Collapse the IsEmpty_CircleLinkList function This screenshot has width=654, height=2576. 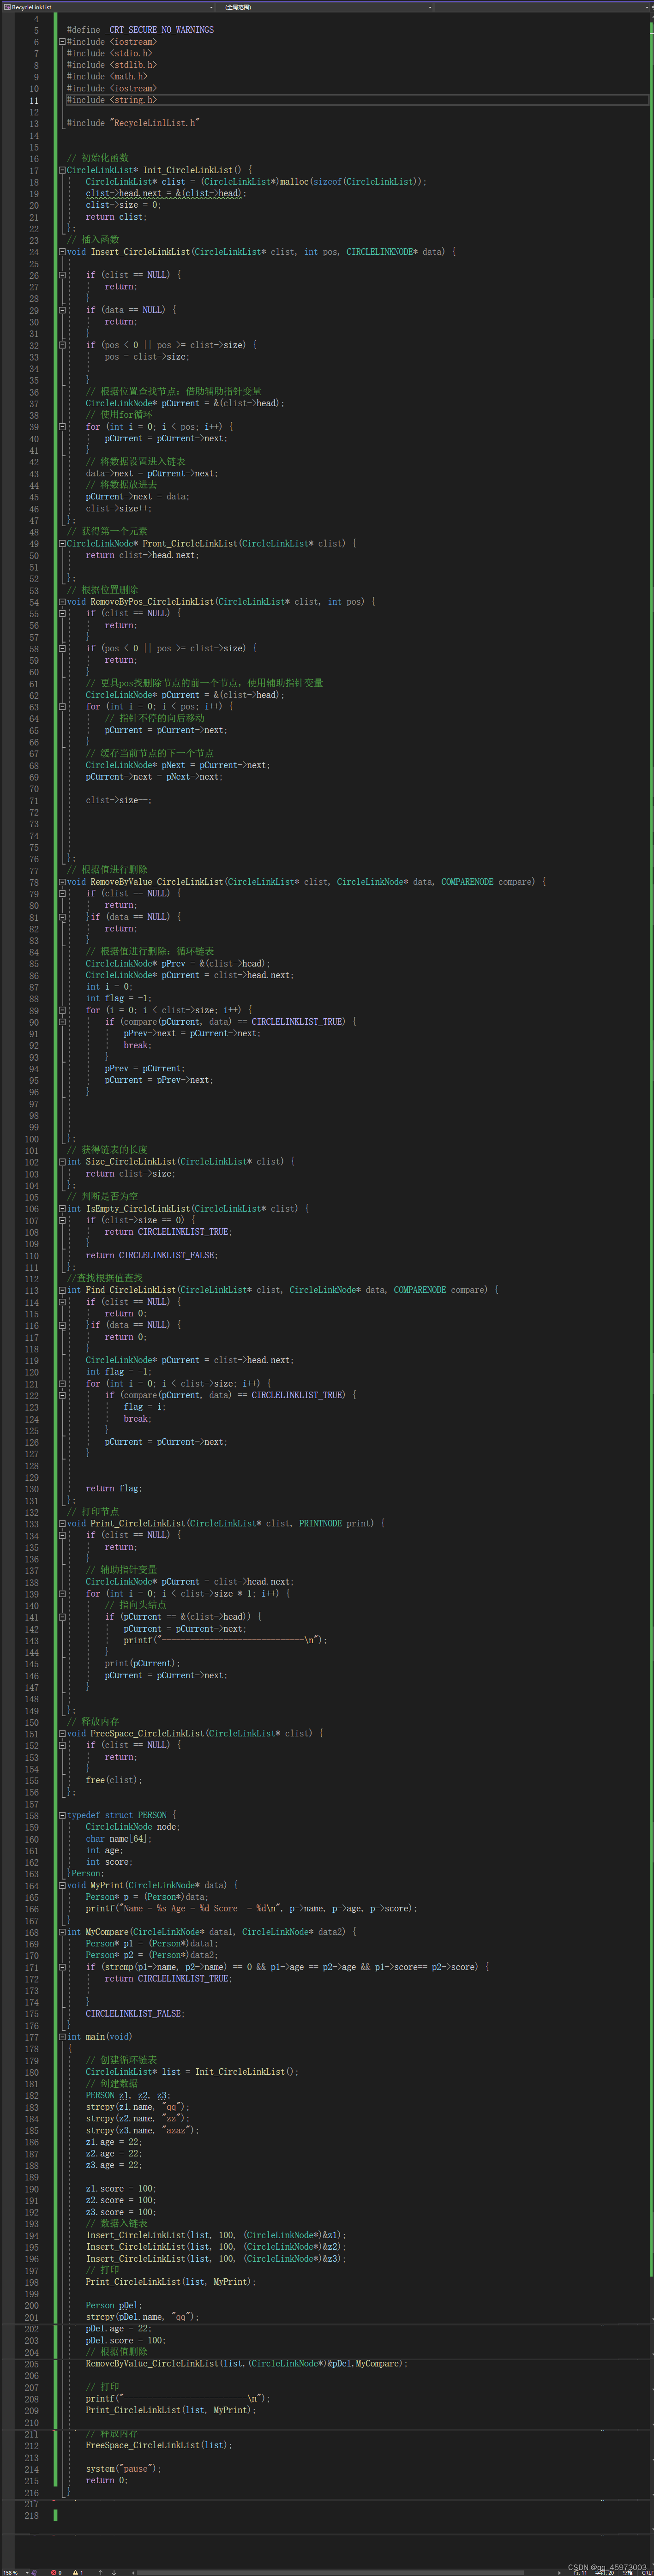pos(62,1208)
